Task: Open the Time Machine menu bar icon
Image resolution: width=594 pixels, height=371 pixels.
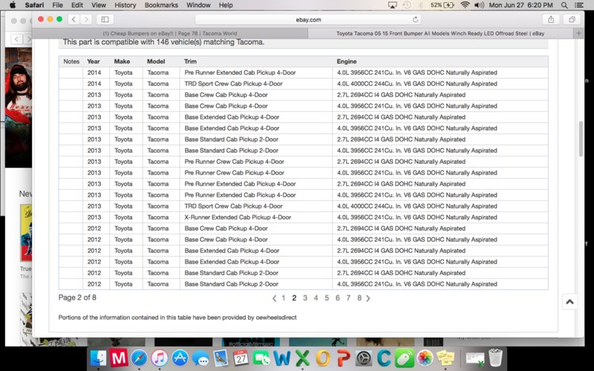Action: 406,5
